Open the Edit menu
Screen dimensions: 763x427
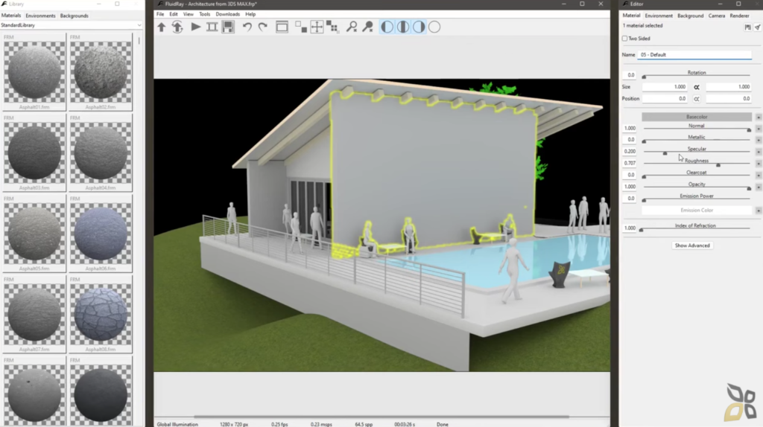(173, 14)
